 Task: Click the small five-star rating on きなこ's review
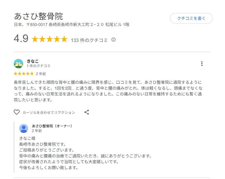pyautogui.click(x=24, y=74)
